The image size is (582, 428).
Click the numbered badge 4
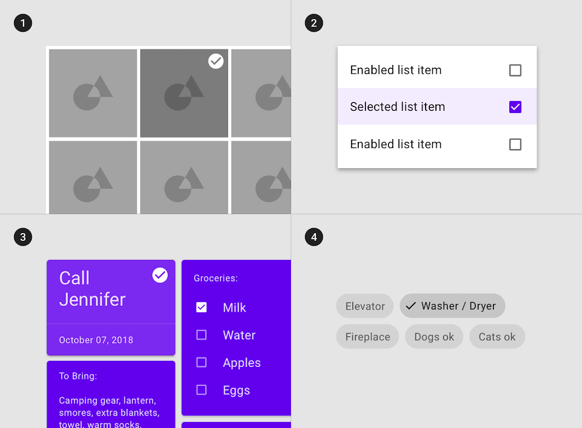click(314, 237)
